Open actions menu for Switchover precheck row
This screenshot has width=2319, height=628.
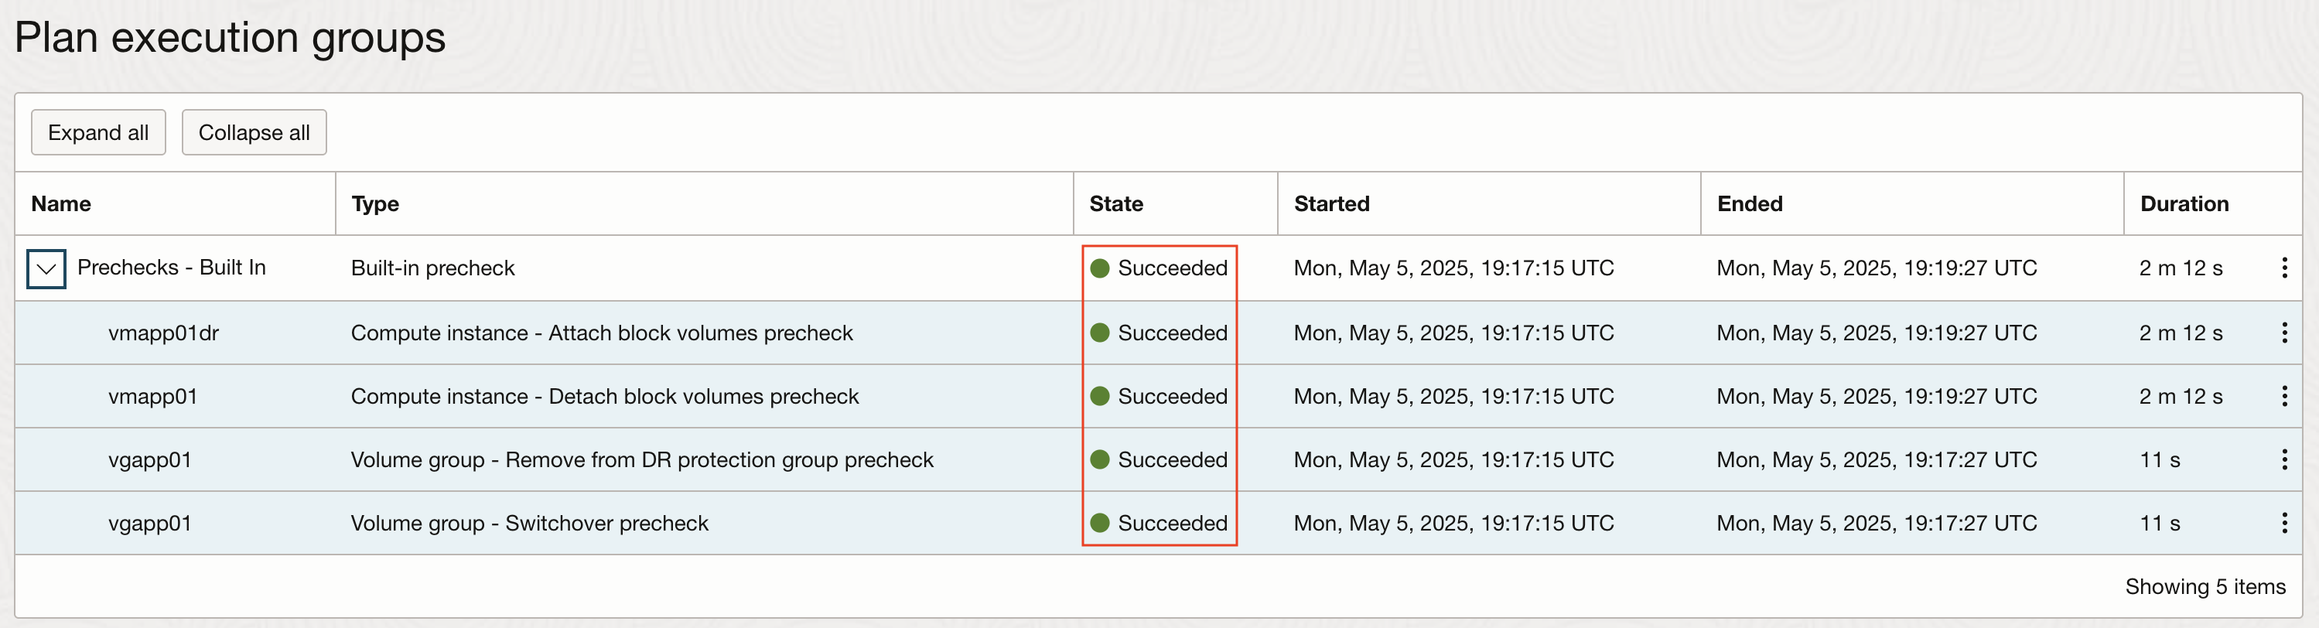[x=2284, y=523]
